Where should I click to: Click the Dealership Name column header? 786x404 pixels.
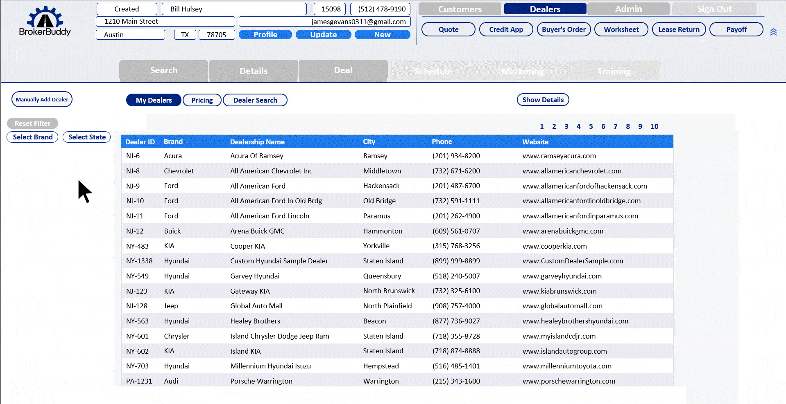[x=257, y=142]
